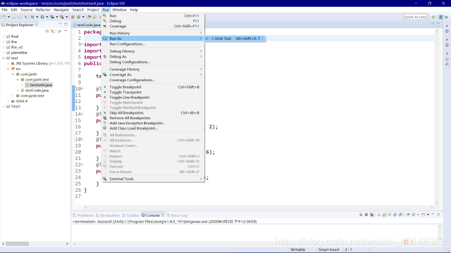Minimize the Project Explorer panel

(60, 24)
